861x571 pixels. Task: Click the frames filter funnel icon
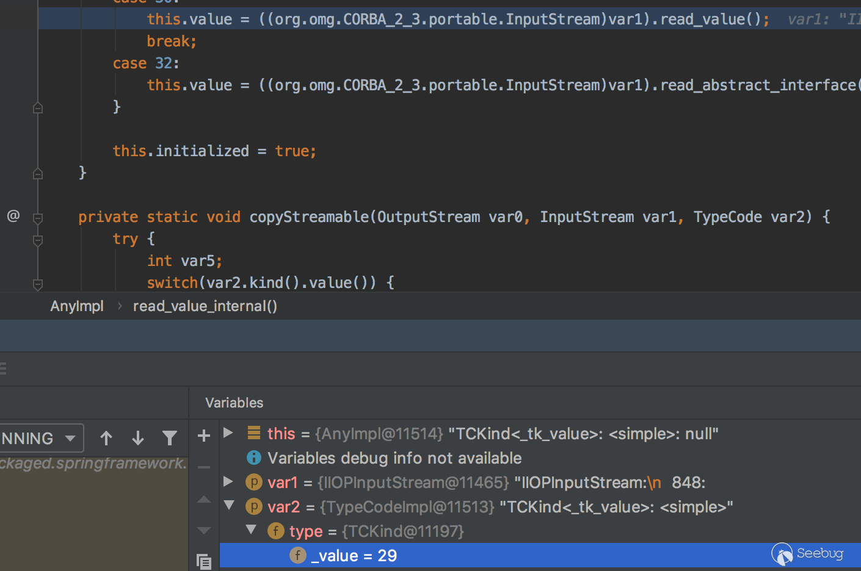coord(170,438)
